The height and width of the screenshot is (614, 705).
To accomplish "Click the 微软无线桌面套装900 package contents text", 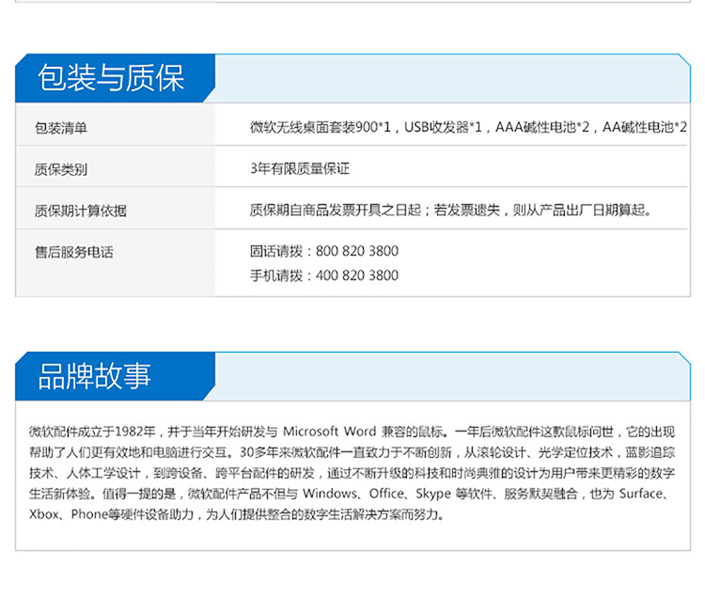I will pos(468,127).
